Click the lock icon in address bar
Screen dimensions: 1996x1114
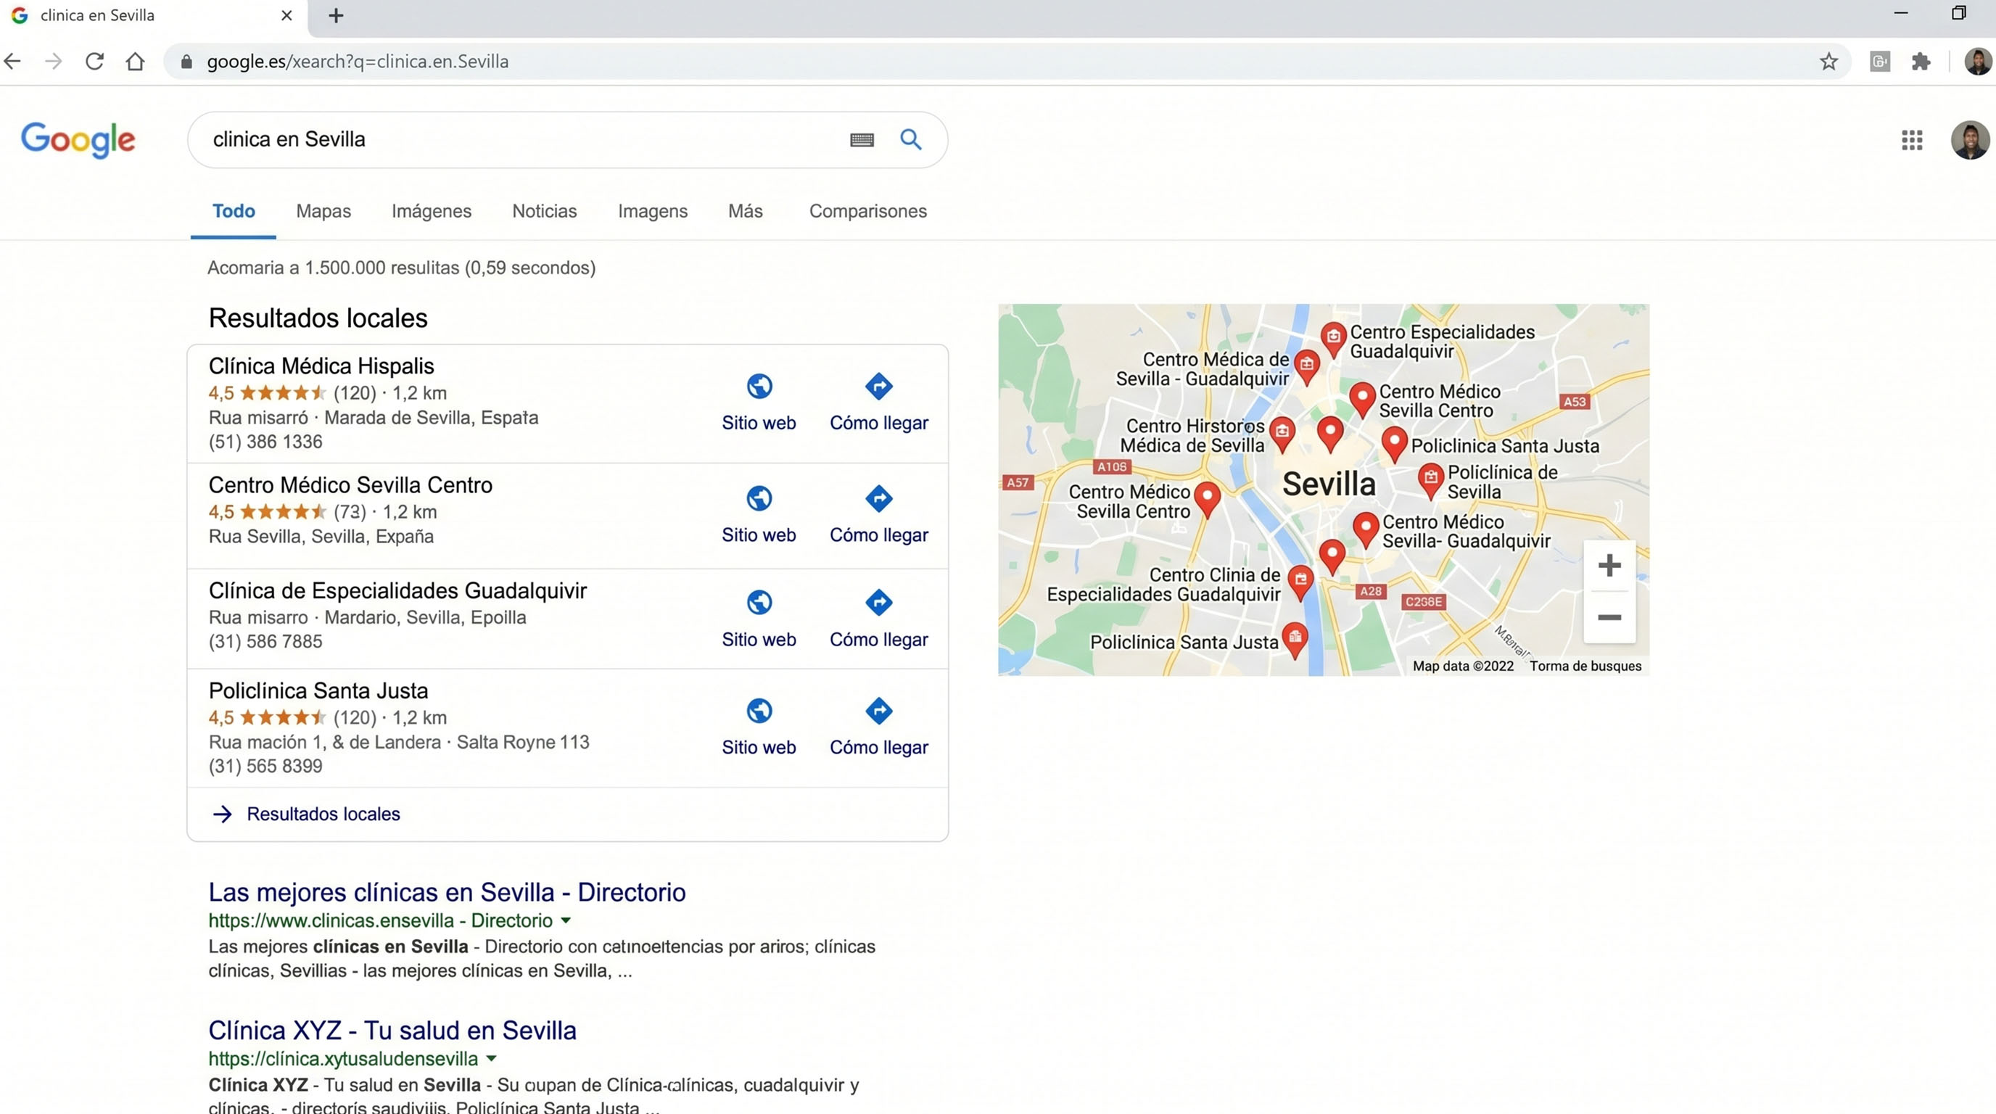[x=186, y=62]
